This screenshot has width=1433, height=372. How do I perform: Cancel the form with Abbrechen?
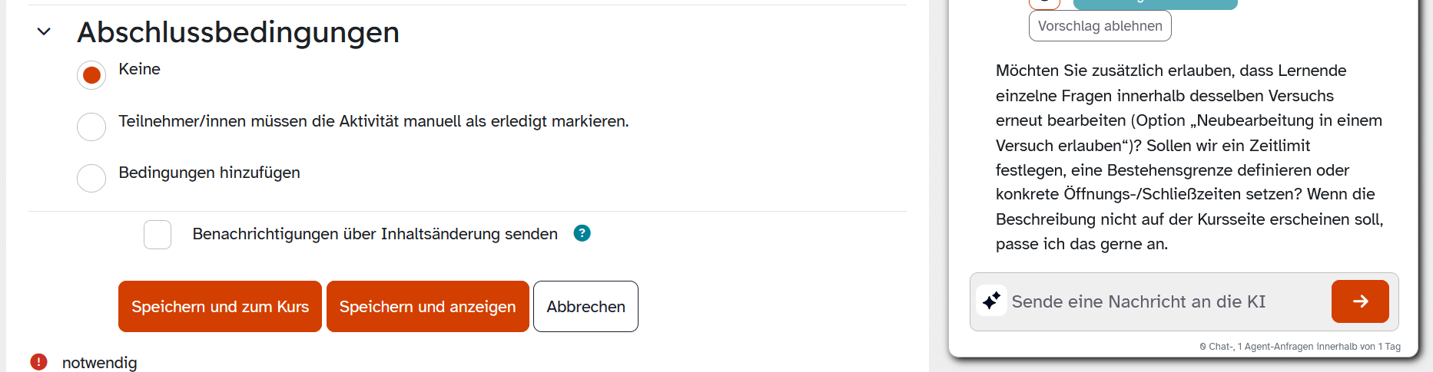tap(585, 307)
